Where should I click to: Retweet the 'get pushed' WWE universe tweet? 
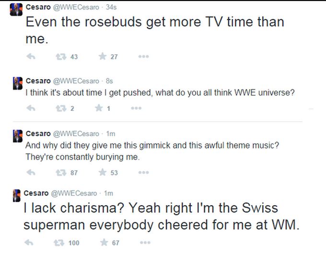61,108
